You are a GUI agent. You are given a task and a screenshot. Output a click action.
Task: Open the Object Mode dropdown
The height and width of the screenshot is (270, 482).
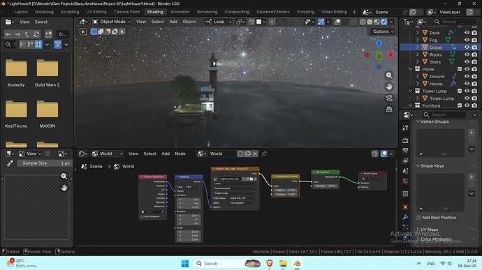[x=112, y=22]
